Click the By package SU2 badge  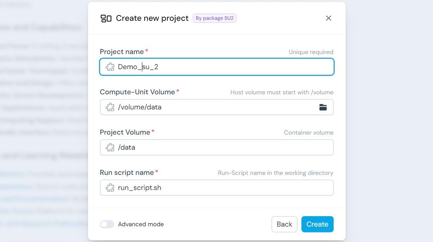215,18
